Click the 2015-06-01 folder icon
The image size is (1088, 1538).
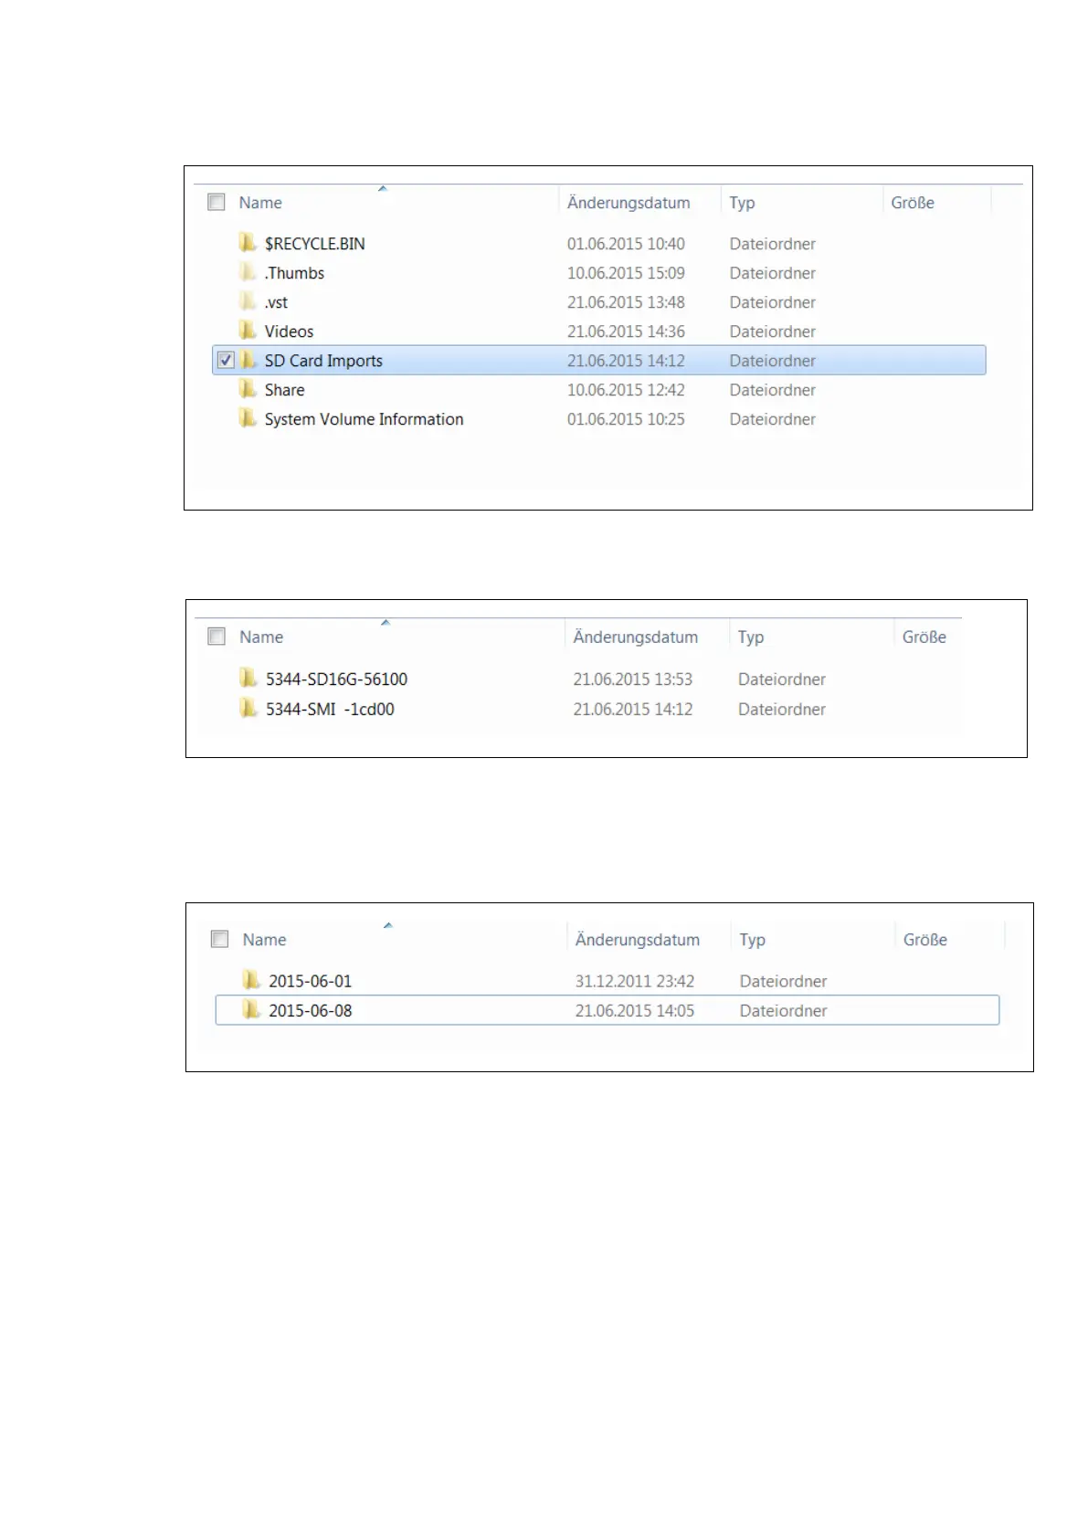(x=251, y=981)
